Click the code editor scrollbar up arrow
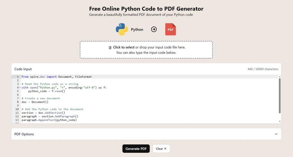 [x=280, y=77]
